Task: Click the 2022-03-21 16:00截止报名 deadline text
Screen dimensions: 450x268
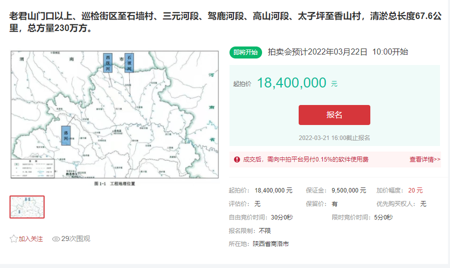Action: pyautogui.click(x=334, y=138)
